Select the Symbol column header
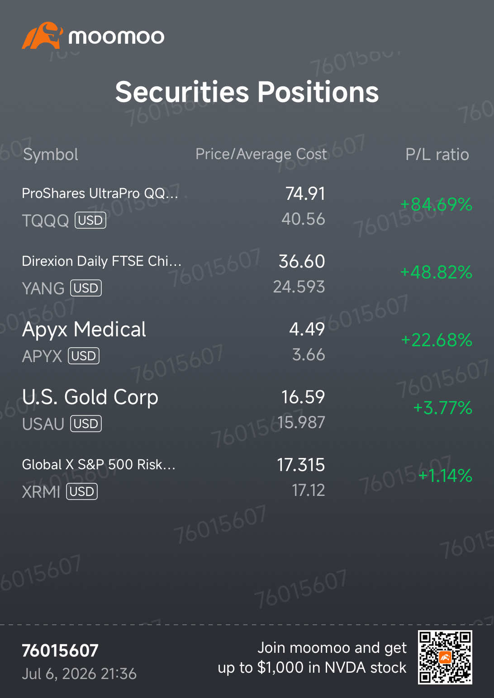Screen dimensions: 494x698 coord(51,155)
